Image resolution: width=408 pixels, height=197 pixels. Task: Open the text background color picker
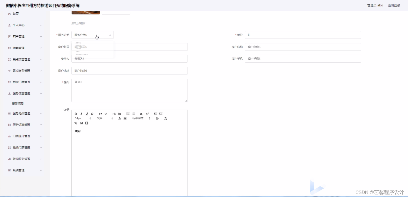[x=125, y=118]
